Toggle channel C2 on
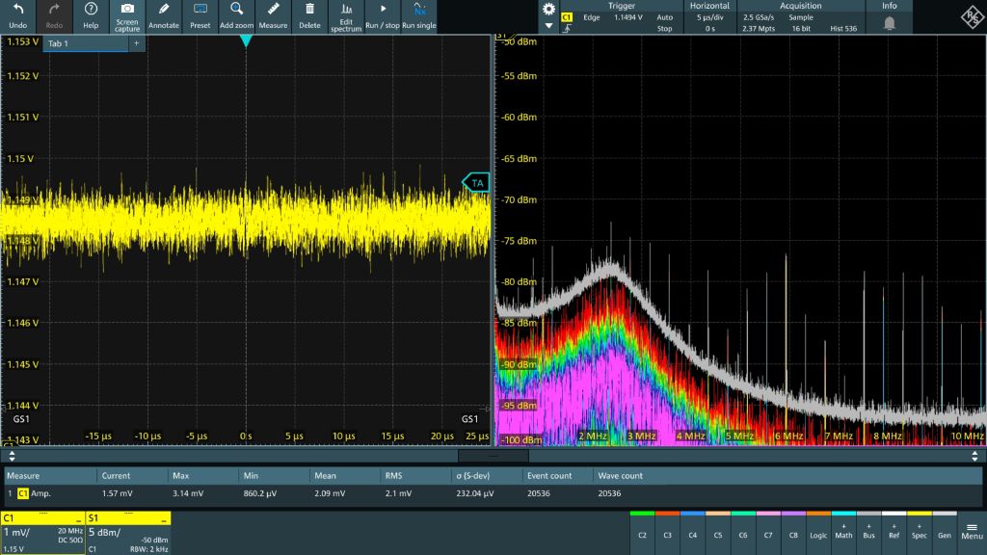 (643, 531)
